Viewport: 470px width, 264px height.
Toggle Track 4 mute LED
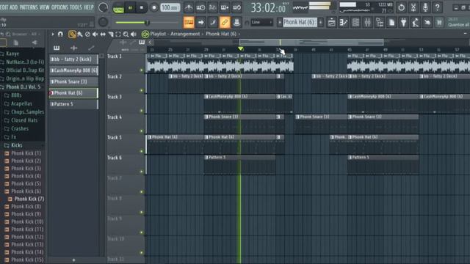(142, 131)
